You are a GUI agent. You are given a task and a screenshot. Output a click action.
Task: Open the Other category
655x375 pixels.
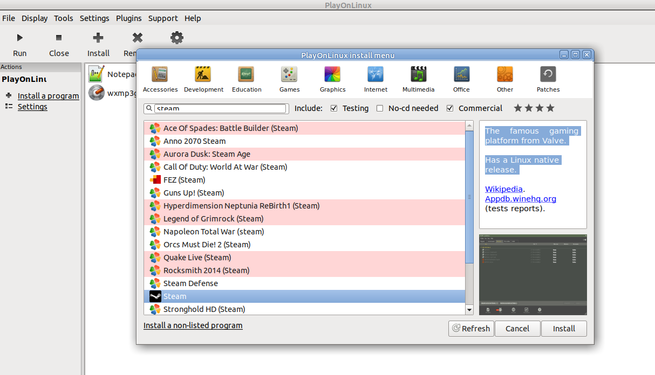pyautogui.click(x=505, y=79)
